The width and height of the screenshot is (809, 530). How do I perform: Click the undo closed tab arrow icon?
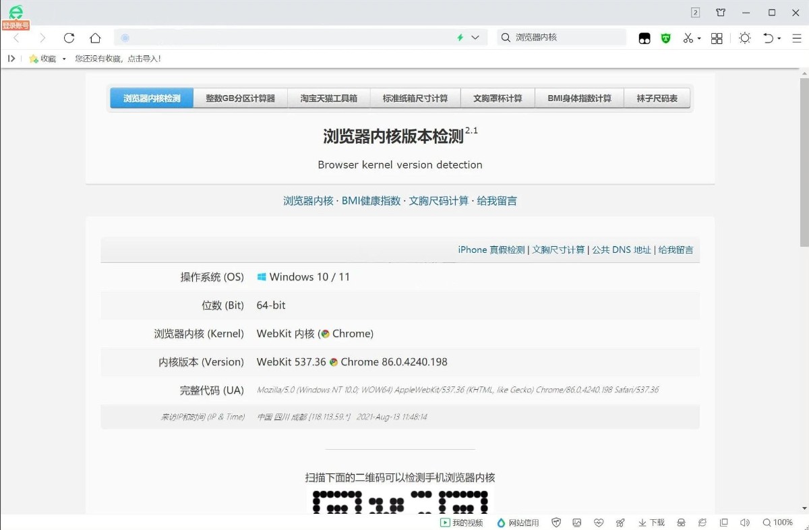pyautogui.click(x=768, y=38)
